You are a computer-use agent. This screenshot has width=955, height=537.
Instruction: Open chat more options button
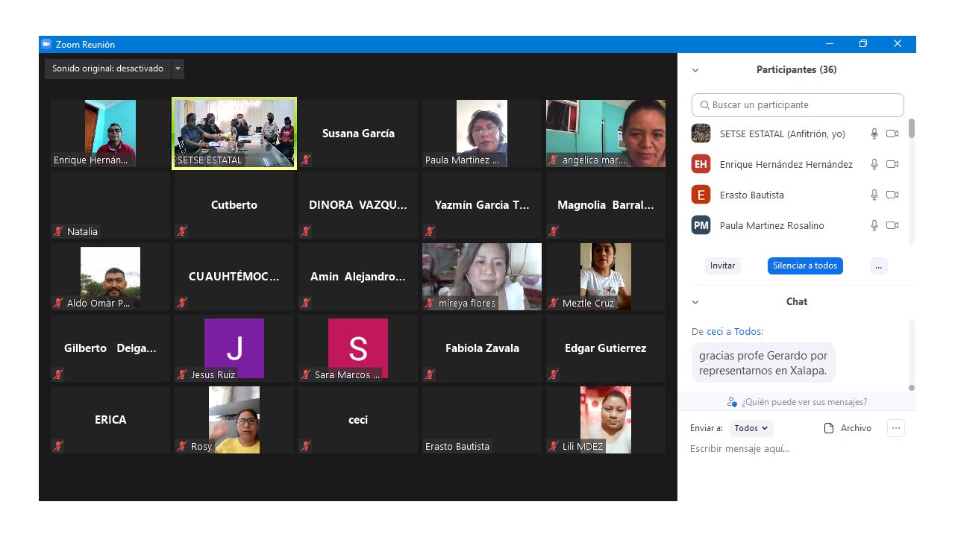click(x=896, y=428)
